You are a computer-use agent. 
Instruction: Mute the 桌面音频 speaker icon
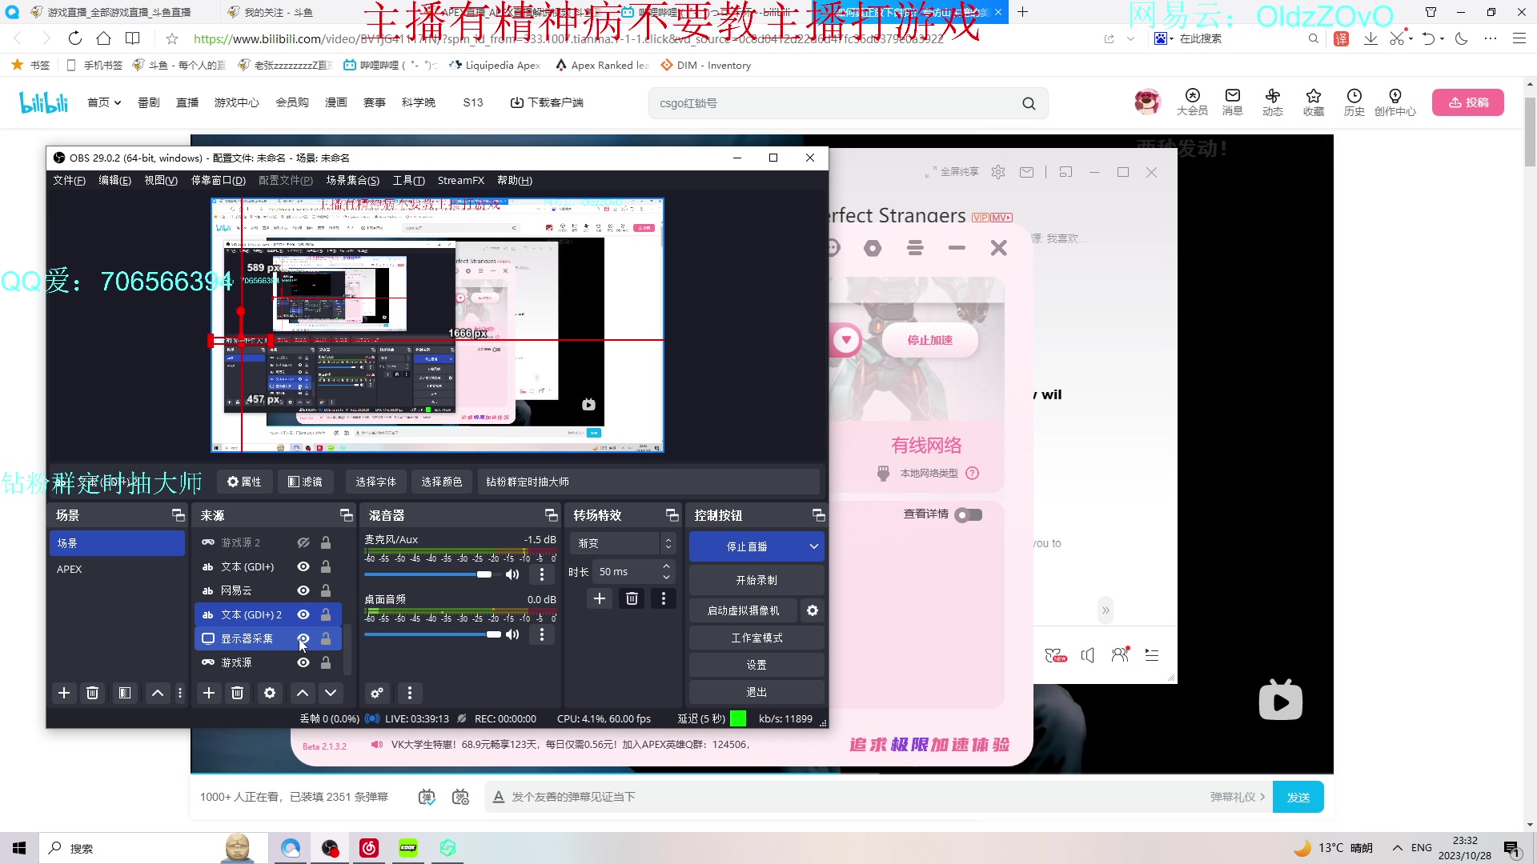pos(512,634)
